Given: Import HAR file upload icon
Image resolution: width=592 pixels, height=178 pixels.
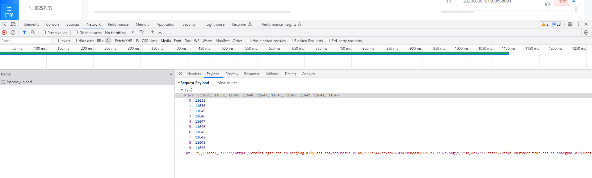Looking at the screenshot, I should pos(153,32).
